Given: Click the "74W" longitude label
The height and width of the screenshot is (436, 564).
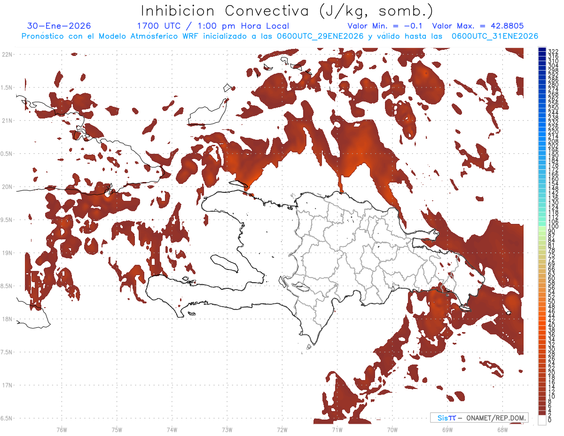Looking at the screenshot, I should pyautogui.click(x=172, y=429).
